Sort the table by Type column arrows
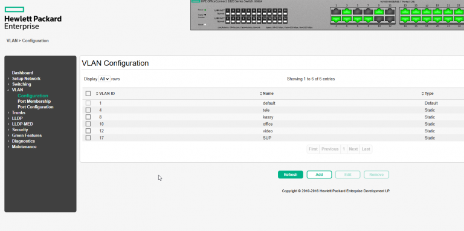The image size is (464, 231). (422, 94)
